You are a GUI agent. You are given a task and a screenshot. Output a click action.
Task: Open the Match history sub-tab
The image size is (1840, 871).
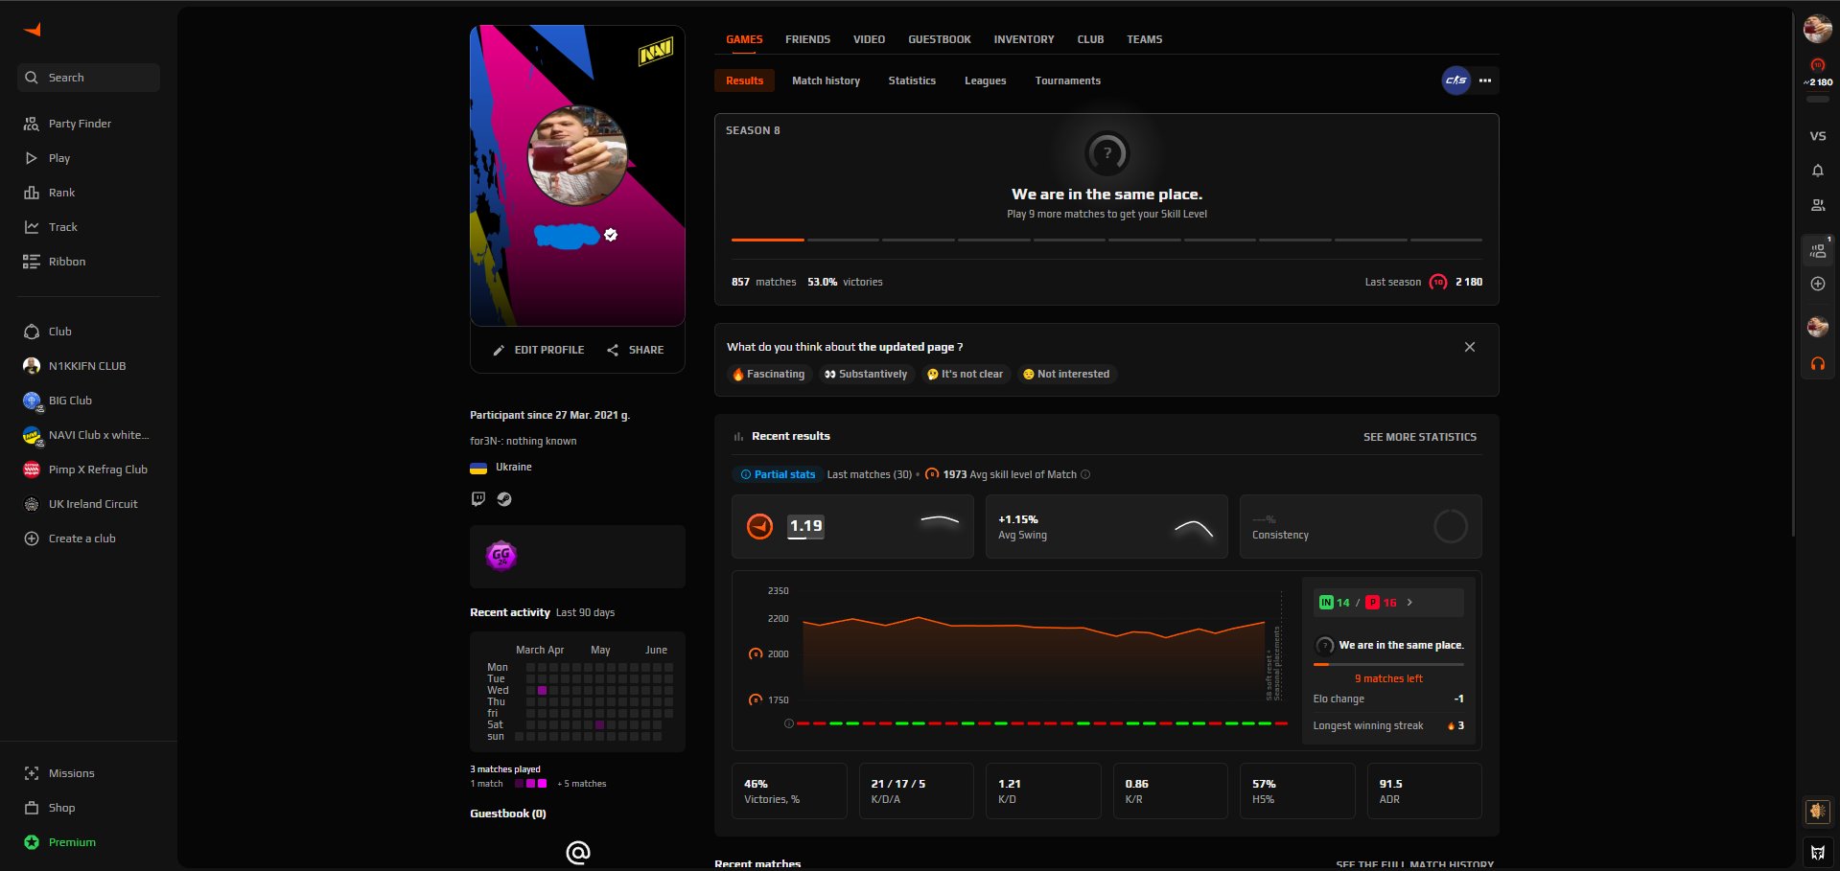tap(826, 80)
